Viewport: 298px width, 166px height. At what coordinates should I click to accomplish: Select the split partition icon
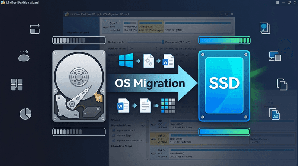[17, 85]
